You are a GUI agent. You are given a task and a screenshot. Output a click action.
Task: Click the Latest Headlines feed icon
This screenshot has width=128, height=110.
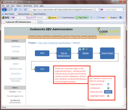(31, 14)
